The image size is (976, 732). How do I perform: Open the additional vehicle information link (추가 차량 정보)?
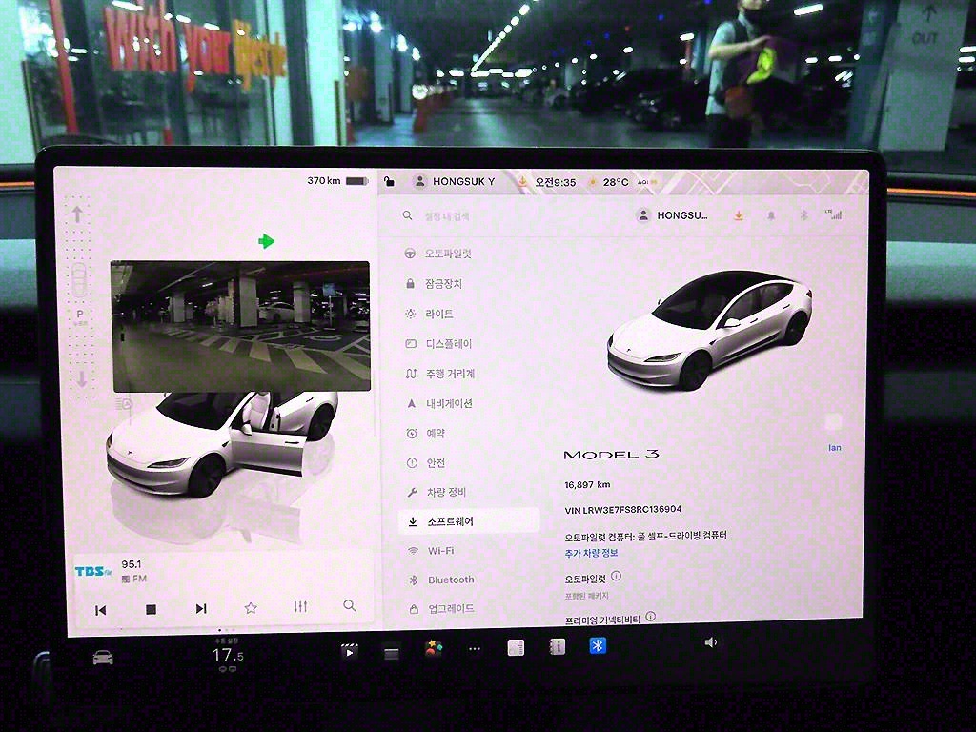tap(591, 553)
